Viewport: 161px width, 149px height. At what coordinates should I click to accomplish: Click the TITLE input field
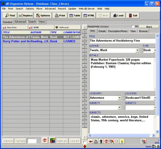[x=122, y=41]
